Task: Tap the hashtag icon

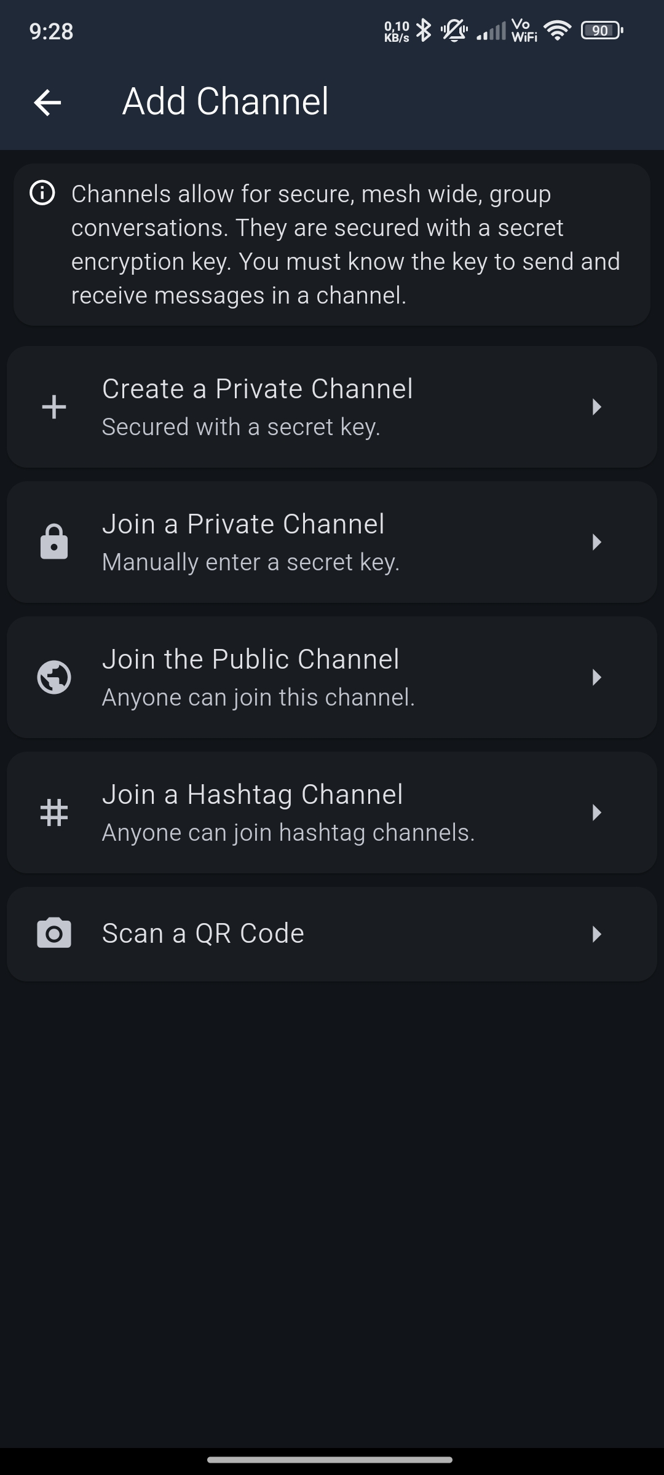Action: click(54, 812)
